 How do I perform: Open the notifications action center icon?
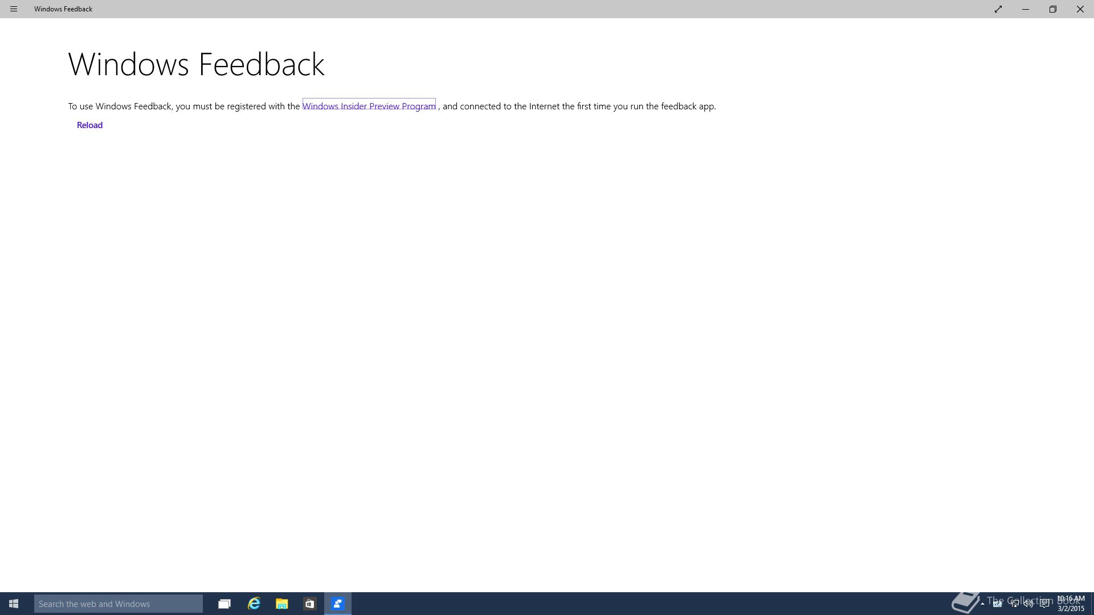point(1044,604)
